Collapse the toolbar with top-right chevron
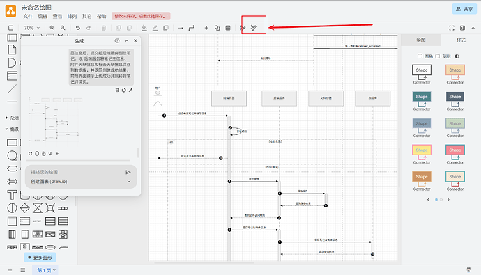The width and height of the screenshot is (481, 275). [473, 28]
